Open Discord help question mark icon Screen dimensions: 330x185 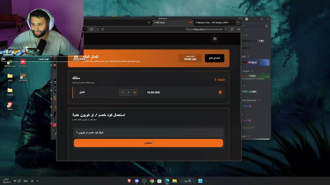247,19
